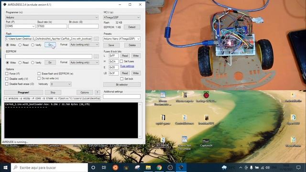Read the fuses via L row Read
Image resolution: width=306 pixels, height=172 pixels.
click(x=125, y=55)
